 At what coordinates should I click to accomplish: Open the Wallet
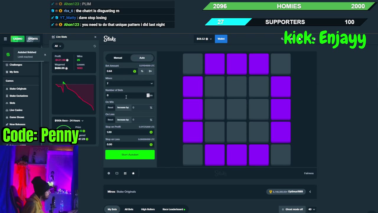(221, 39)
